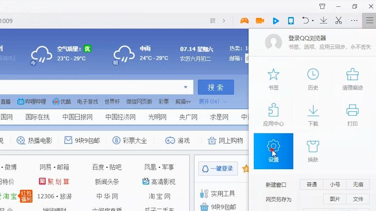Open 网易·邮箱 link

point(55,167)
